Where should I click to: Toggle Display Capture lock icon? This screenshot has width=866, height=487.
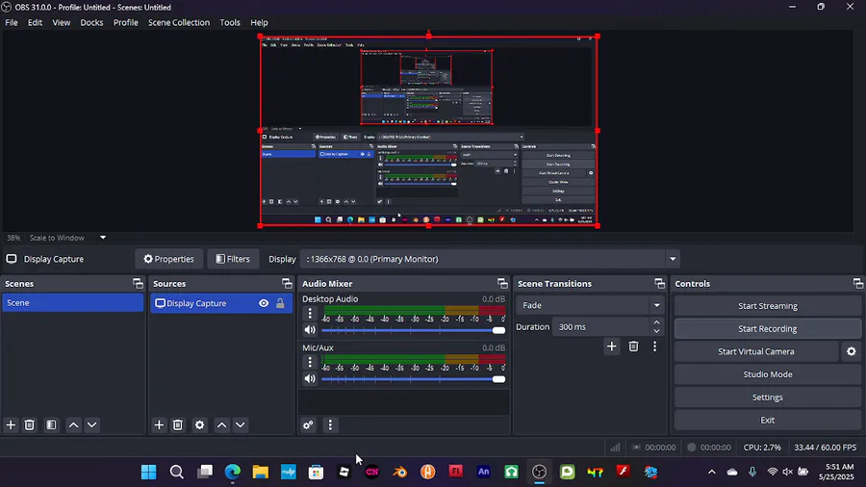[280, 303]
